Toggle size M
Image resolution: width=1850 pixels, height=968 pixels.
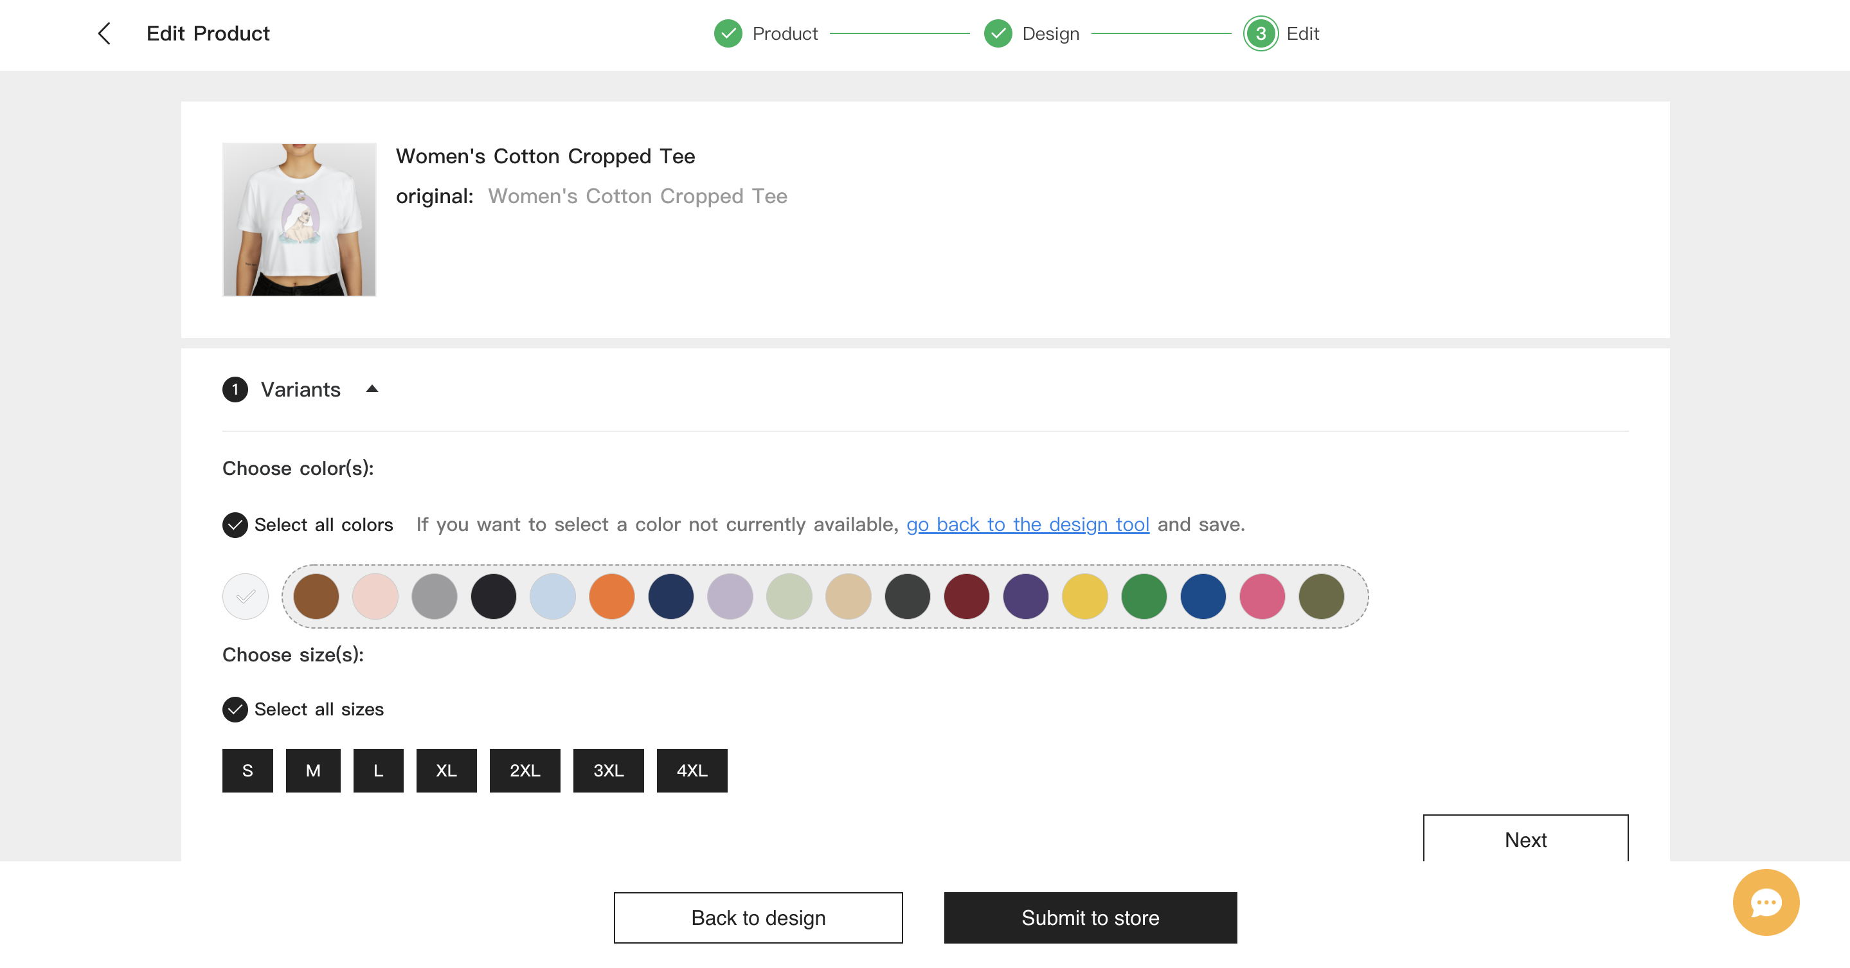[313, 771]
